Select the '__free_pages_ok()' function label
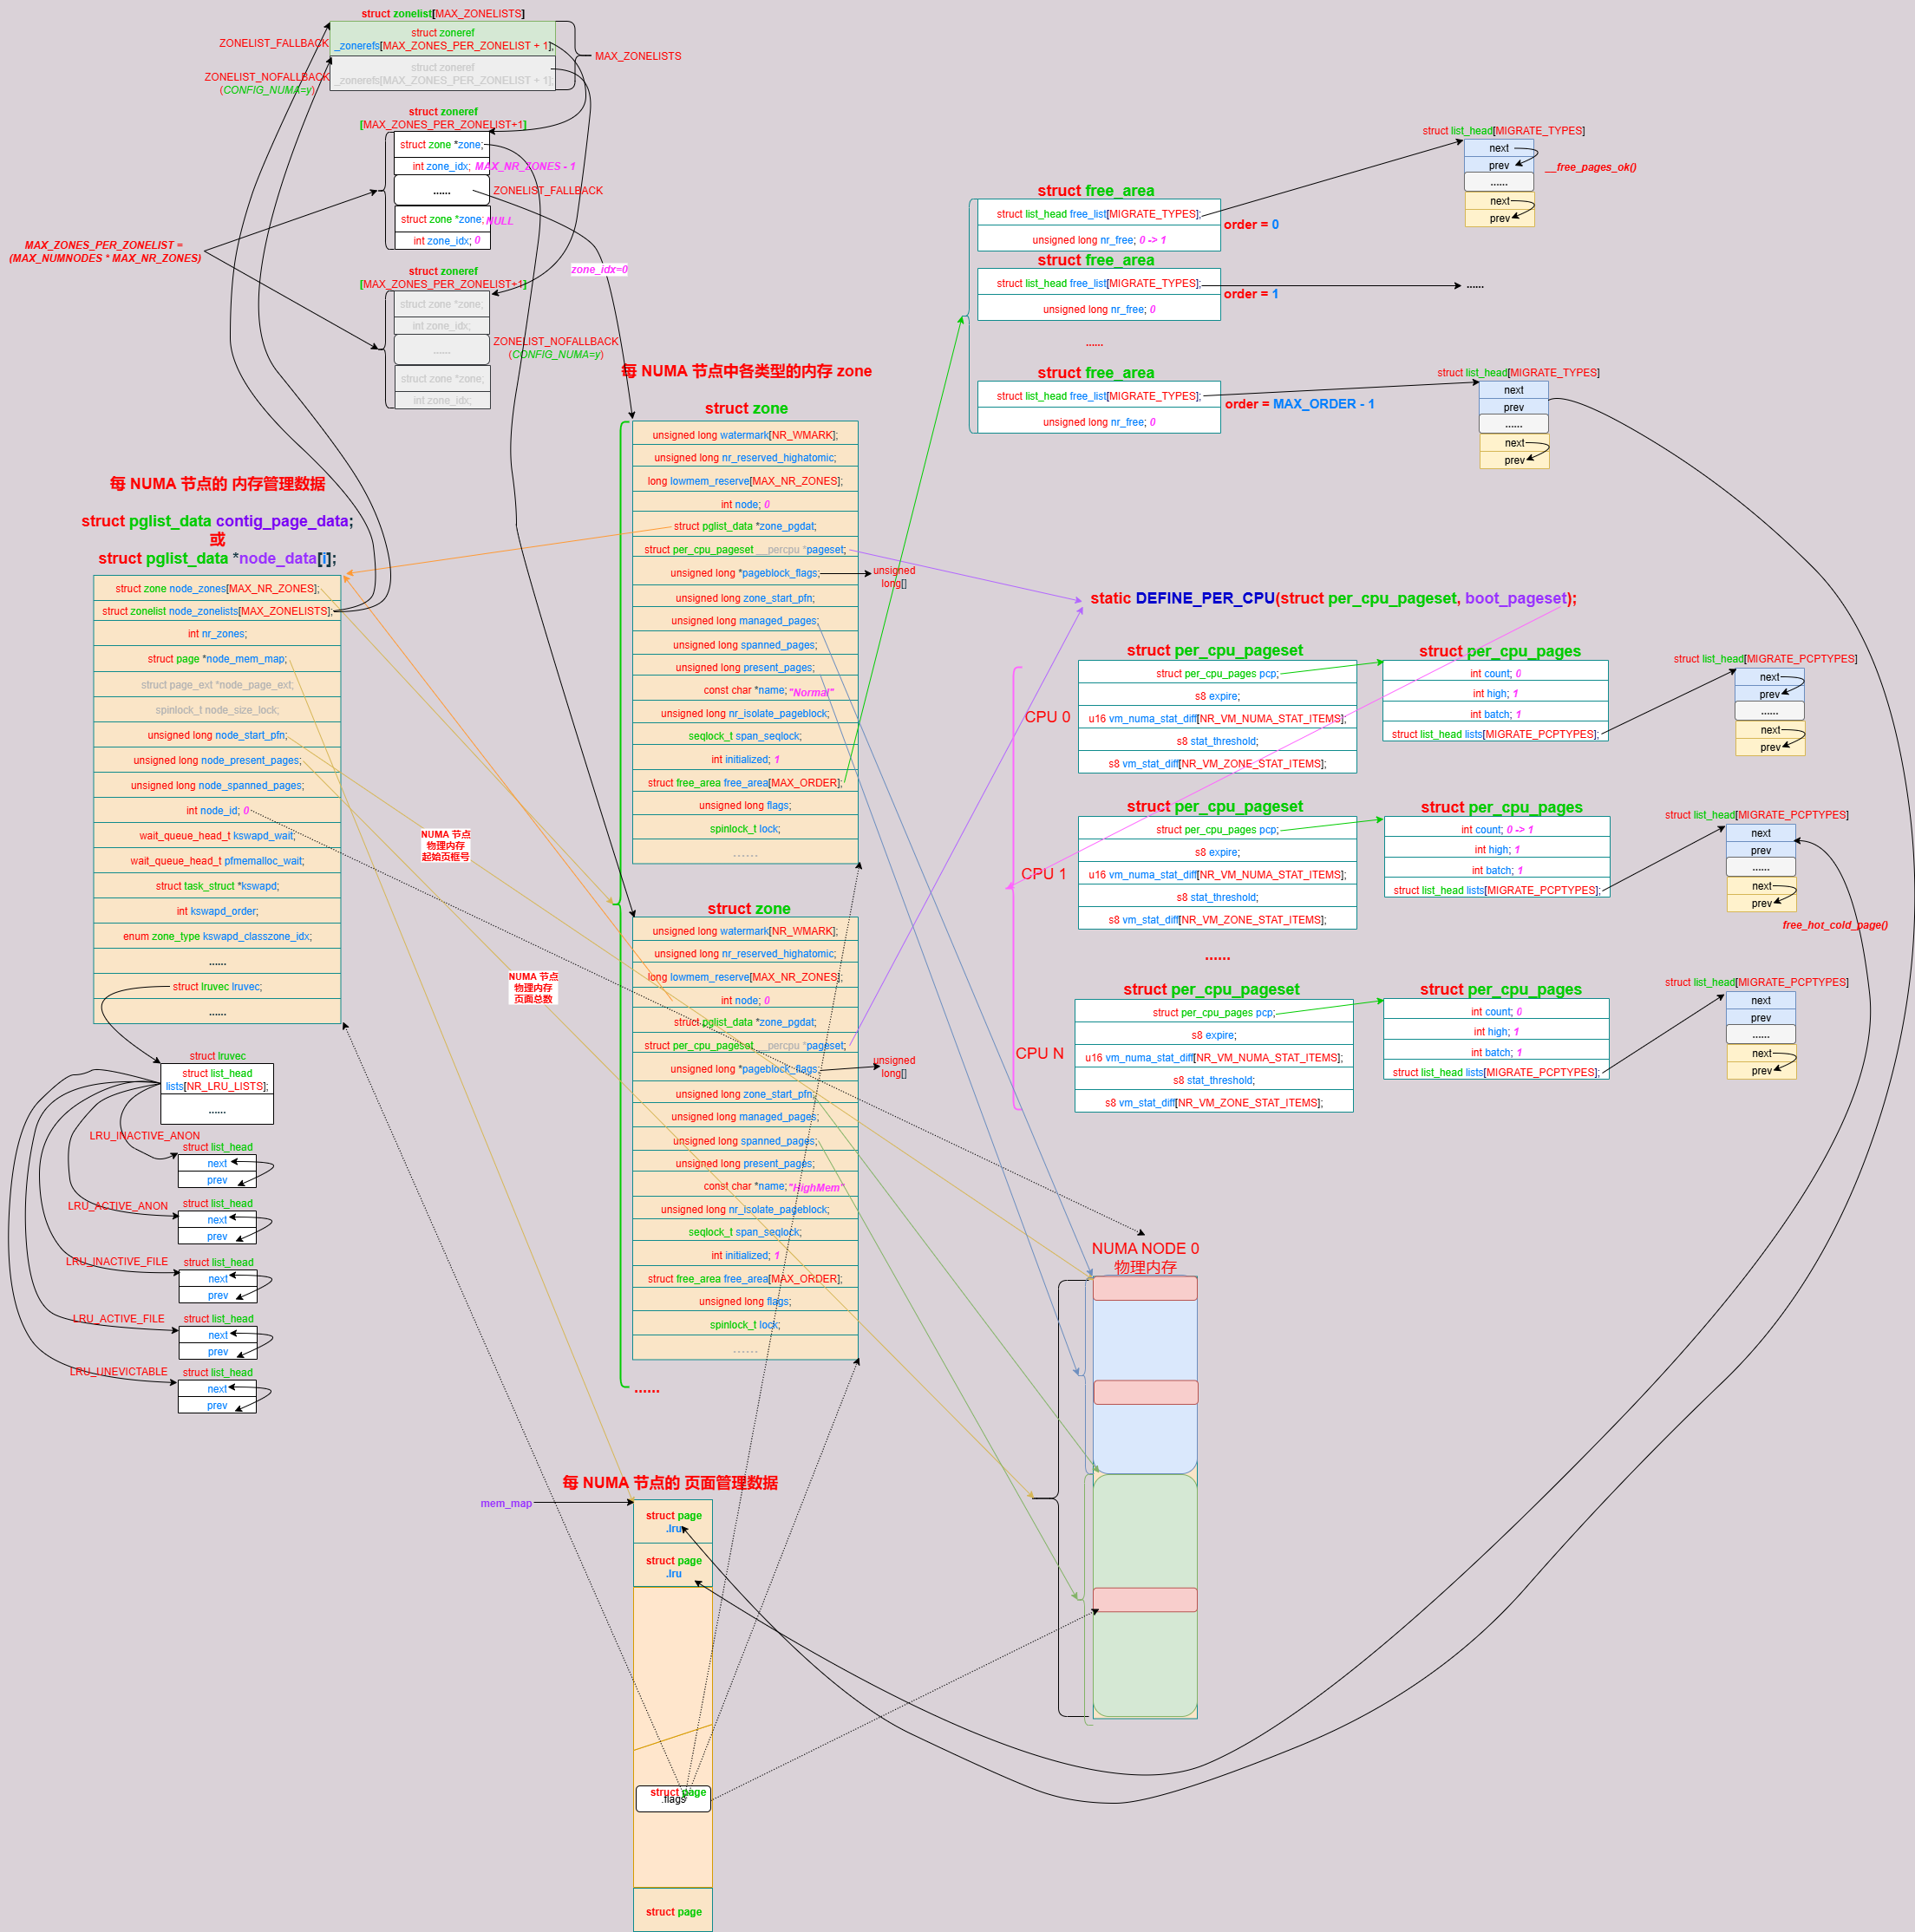 (x=1590, y=167)
